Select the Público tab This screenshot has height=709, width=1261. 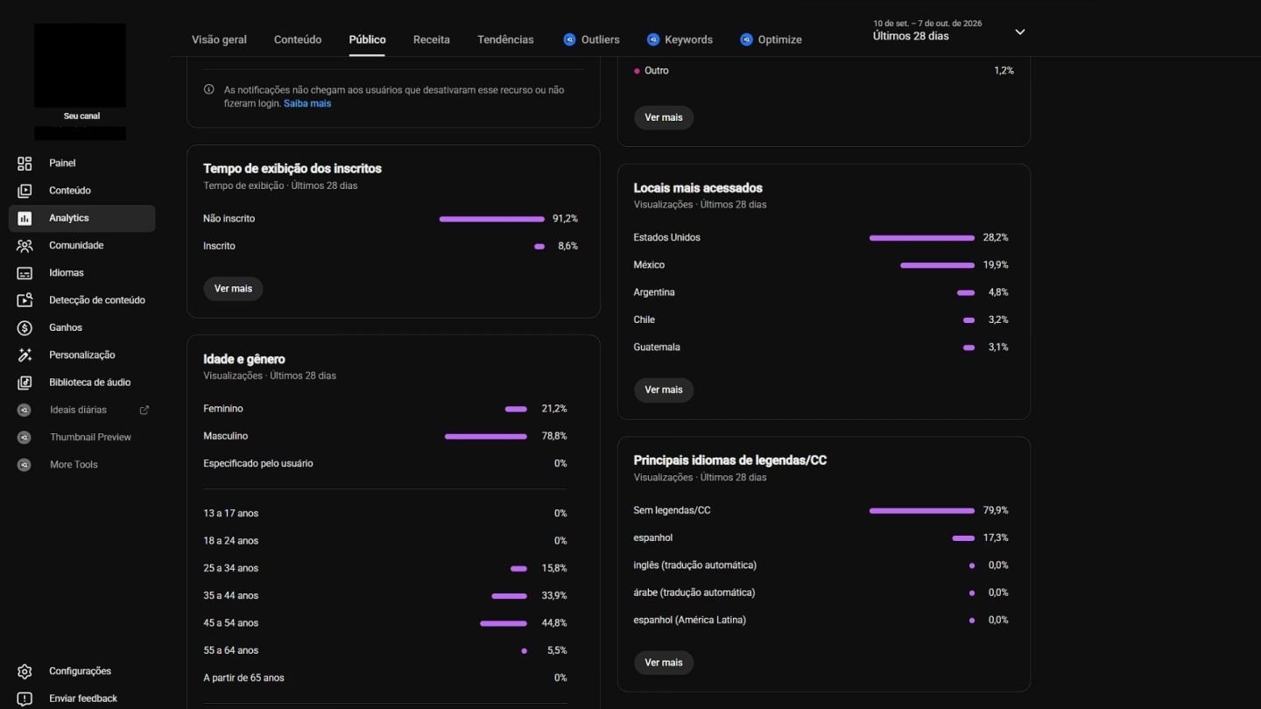point(367,39)
